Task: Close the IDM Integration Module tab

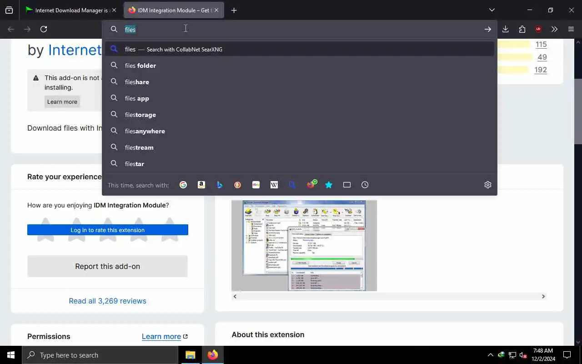Action: 216,10
